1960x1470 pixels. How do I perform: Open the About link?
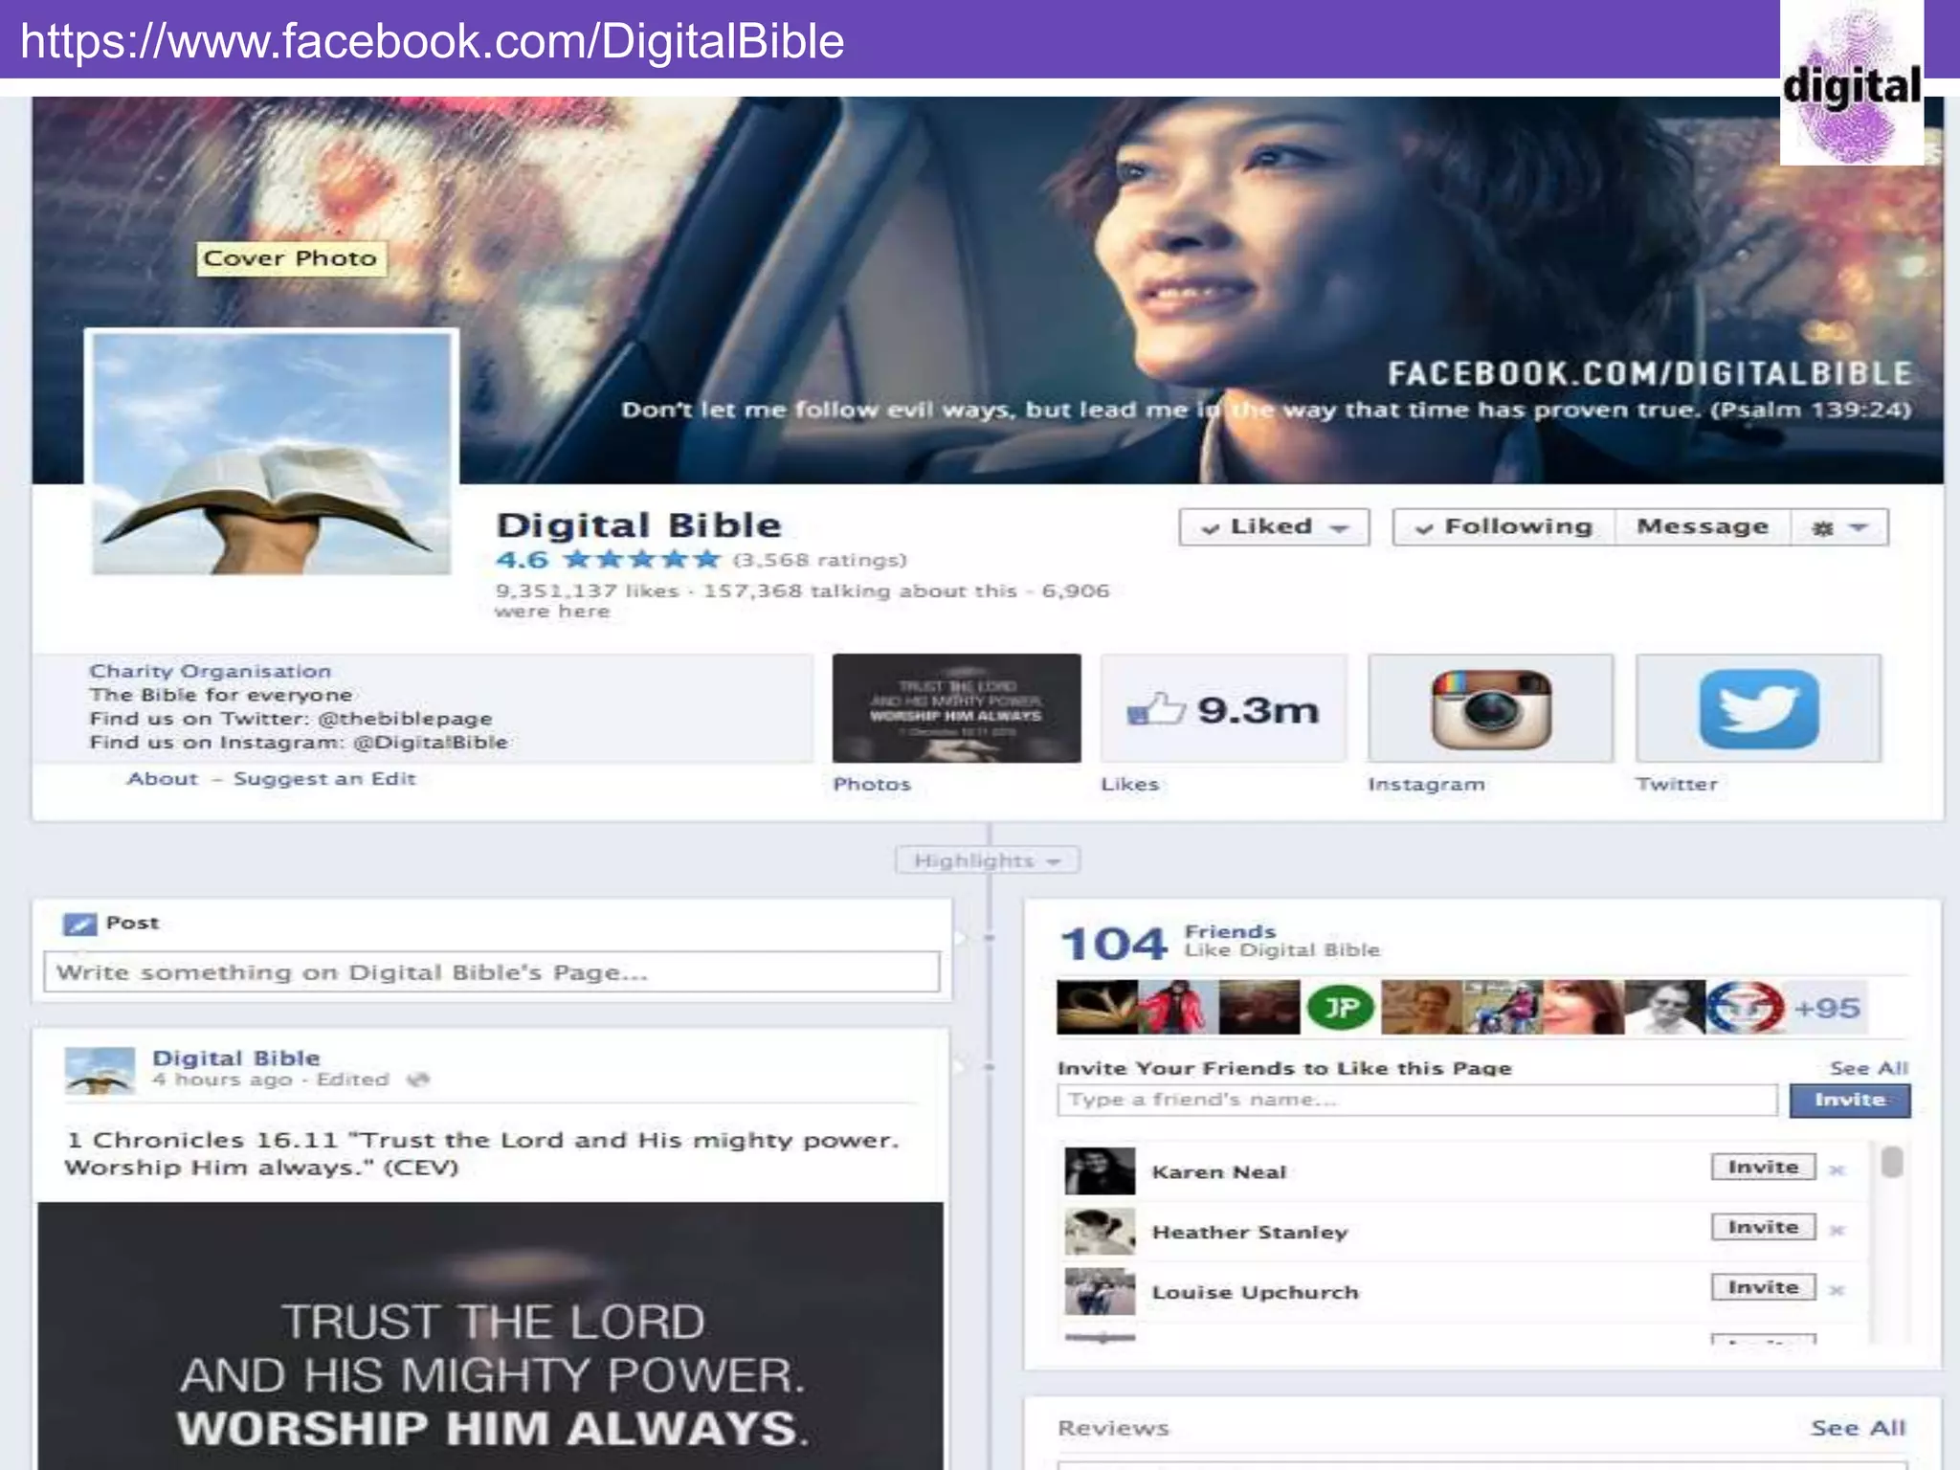pos(163,779)
